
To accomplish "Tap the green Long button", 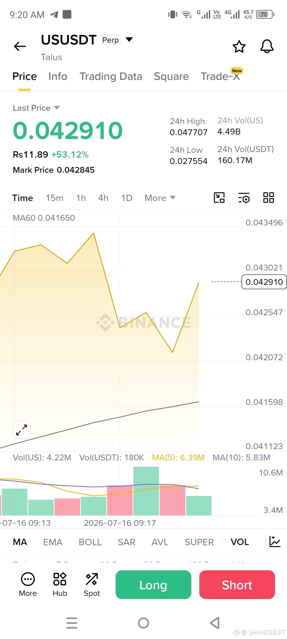I will (x=153, y=585).
